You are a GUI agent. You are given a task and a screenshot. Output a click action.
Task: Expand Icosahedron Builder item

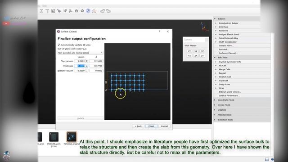click(x=216, y=23)
